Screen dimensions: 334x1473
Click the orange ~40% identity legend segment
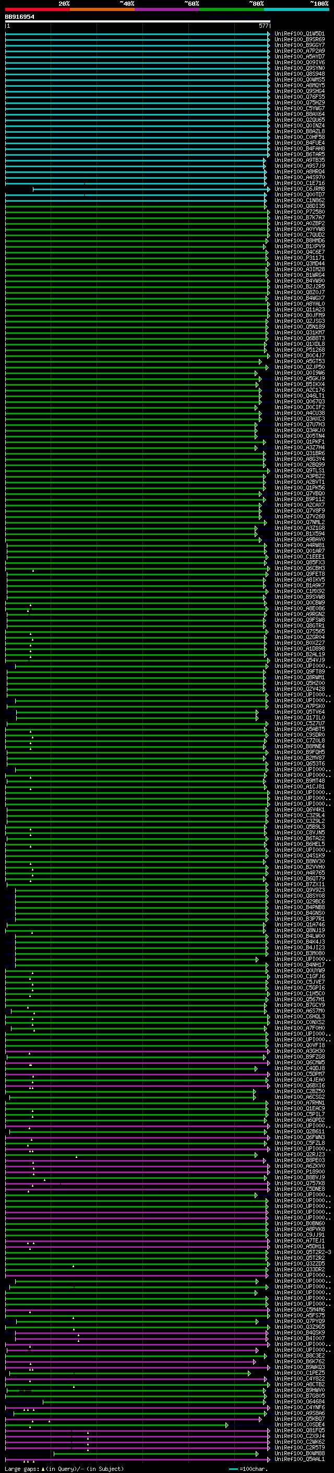(103, 9)
